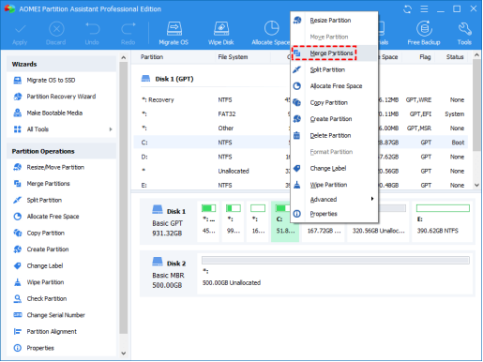Select Allocate Space in the toolbar
The width and height of the screenshot is (483, 362).
pos(271,33)
